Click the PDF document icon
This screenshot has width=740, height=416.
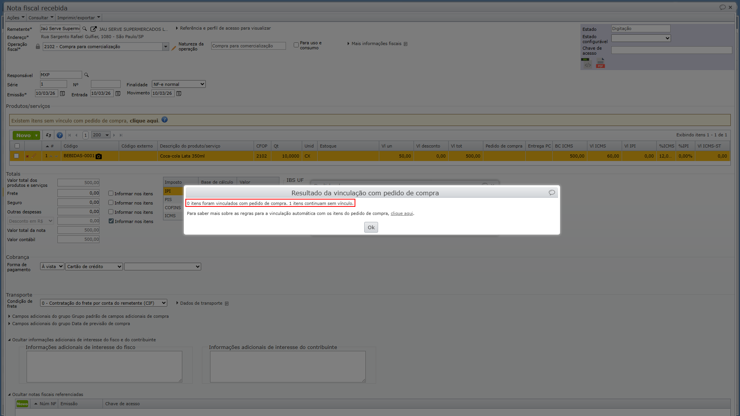[x=600, y=63]
